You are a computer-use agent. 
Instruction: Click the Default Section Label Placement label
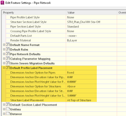34,105
